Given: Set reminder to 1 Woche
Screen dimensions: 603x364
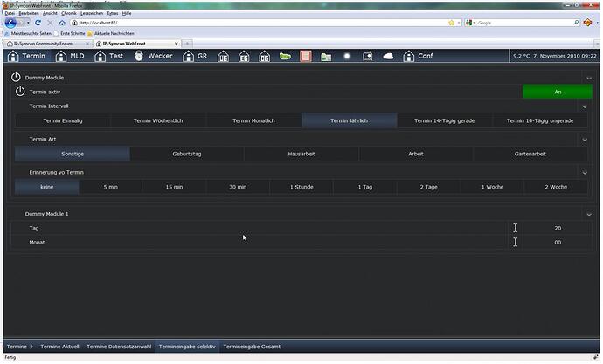Looking at the screenshot, I should click(492, 187).
